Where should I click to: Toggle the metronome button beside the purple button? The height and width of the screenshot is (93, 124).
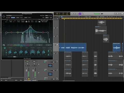82,14
